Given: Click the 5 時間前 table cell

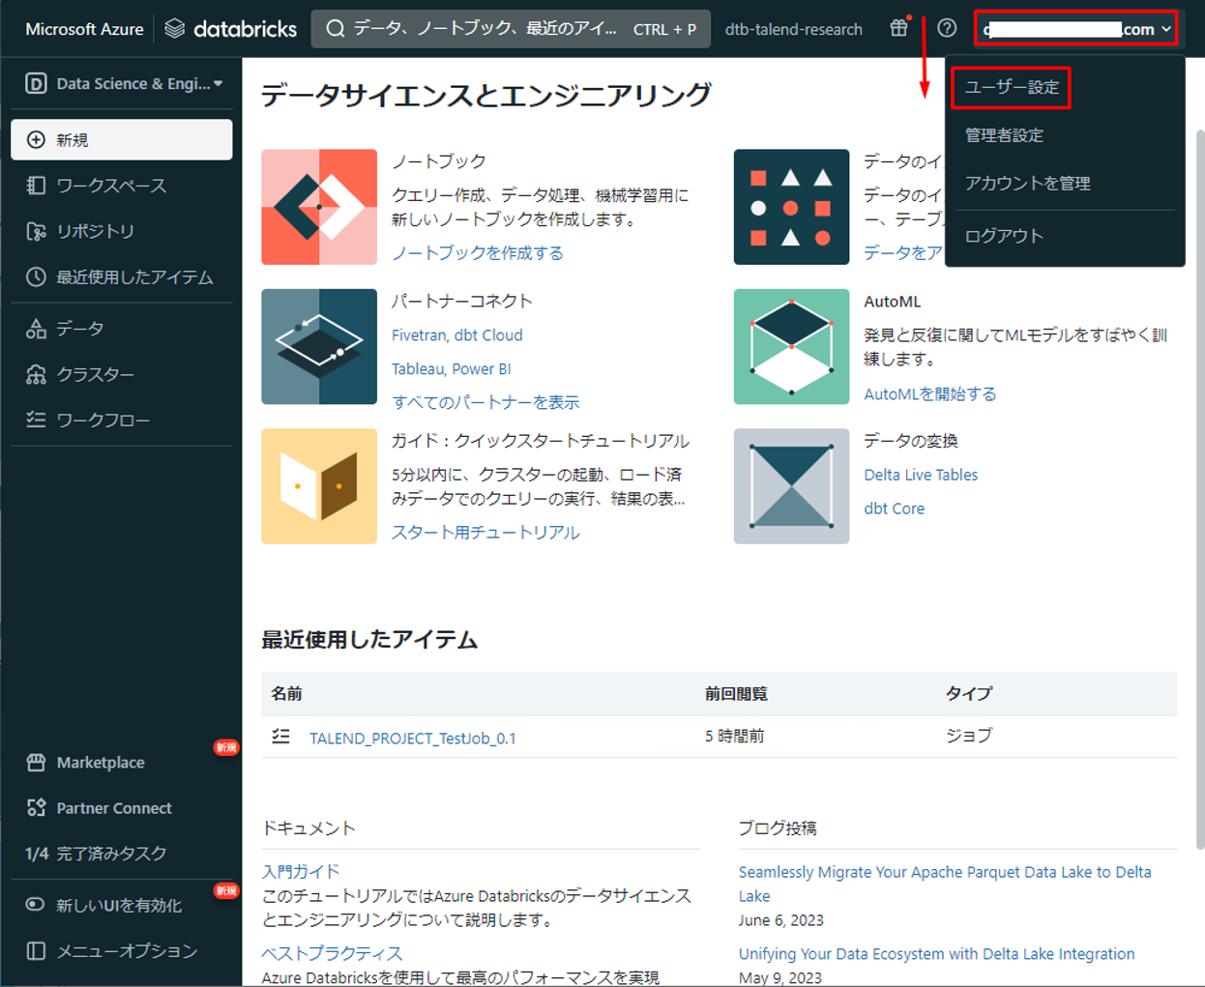Looking at the screenshot, I should click(x=734, y=736).
